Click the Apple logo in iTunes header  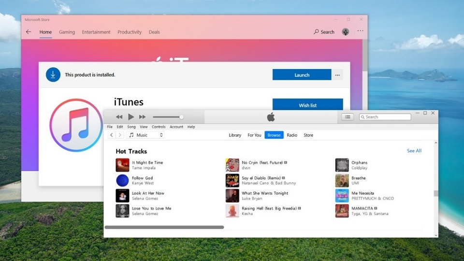click(x=271, y=117)
